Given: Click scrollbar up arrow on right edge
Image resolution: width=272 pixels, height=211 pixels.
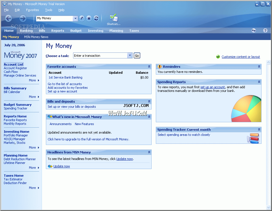Looking at the screenshot, I should tap(268, 62).
